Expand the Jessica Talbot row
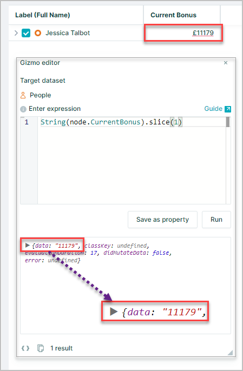The width and height of the screenshot is (243, 371). pyautogui.click(x=16, y=33)
